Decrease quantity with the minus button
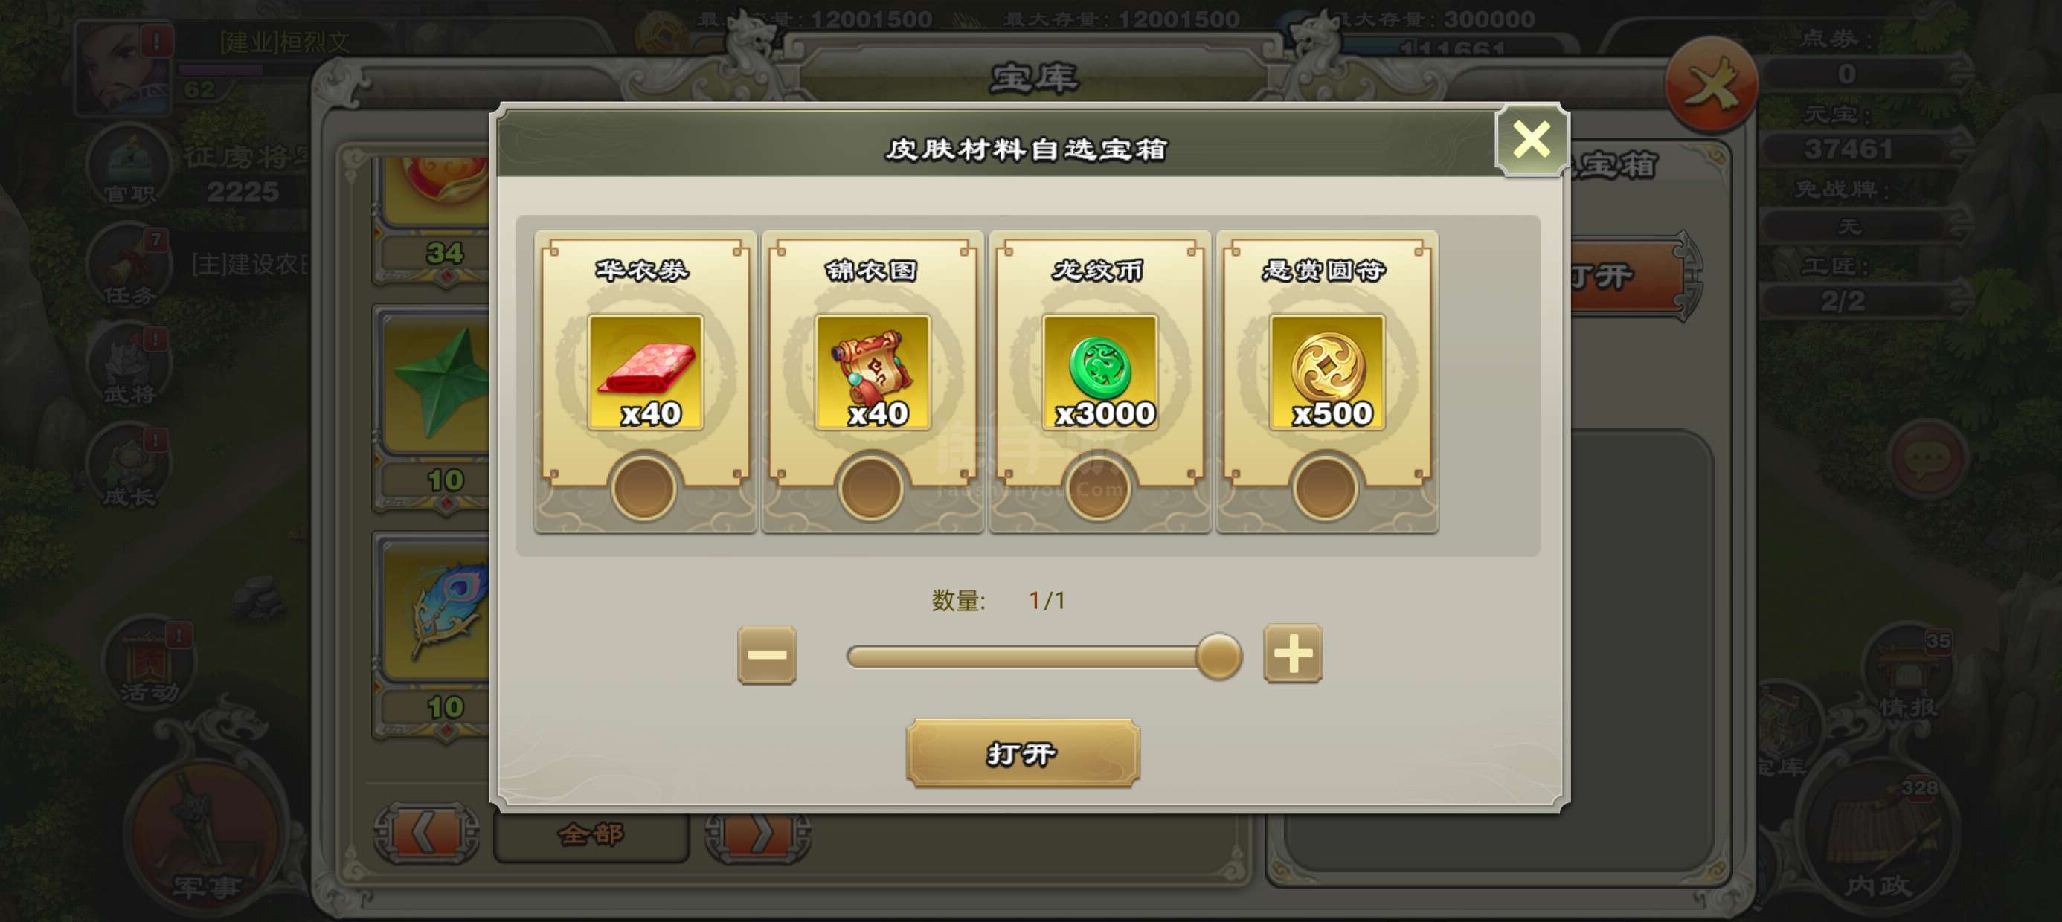Screen dimensions: 2062x922 [x=766, y=654]
